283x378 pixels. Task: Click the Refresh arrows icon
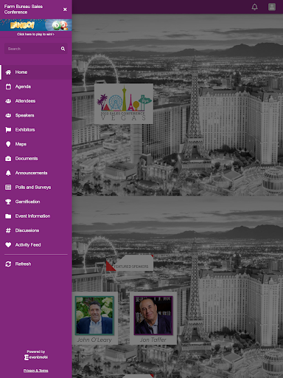pyautogui.click(x=8, y=264)
